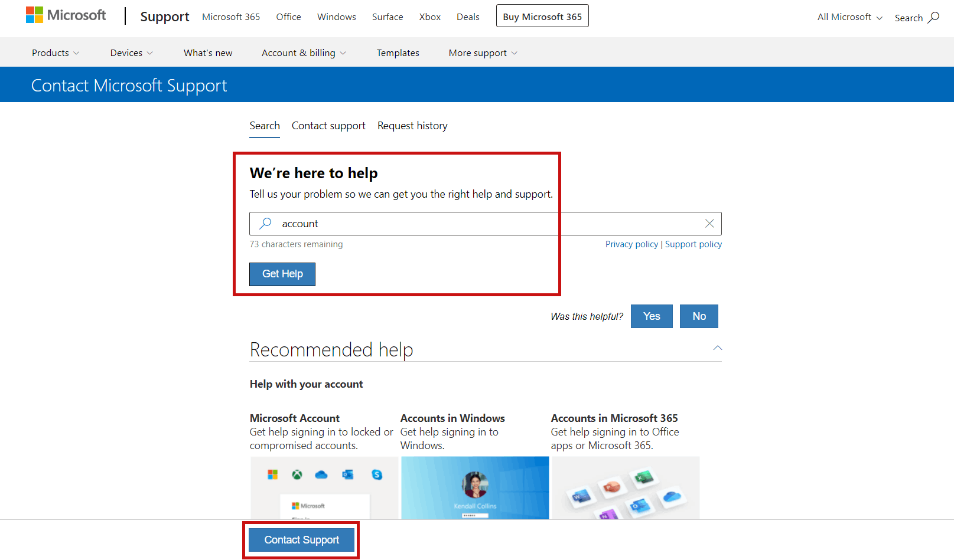Click the Microsoft logo

coord(66,15)
